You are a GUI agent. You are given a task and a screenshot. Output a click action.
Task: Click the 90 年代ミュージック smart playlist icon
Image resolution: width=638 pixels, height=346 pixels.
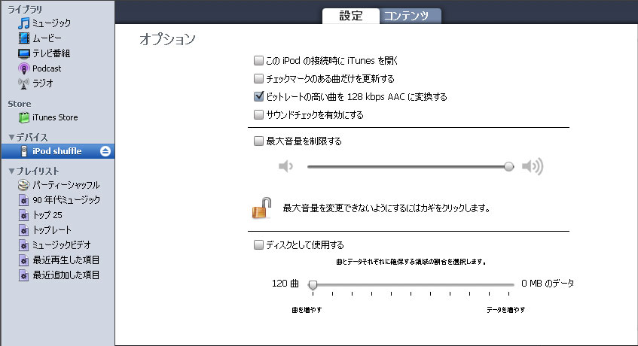tap(23, 200)
